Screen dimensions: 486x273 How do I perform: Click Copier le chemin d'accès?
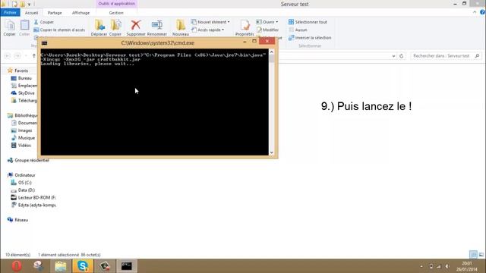[59, 30]
